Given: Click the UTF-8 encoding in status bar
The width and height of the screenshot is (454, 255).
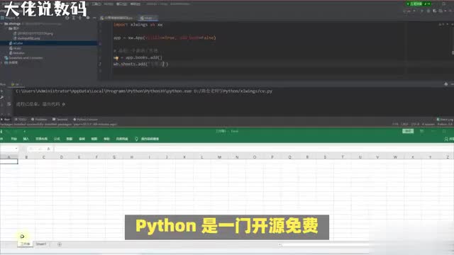Looking at the screenshot, I should (415, 124).
